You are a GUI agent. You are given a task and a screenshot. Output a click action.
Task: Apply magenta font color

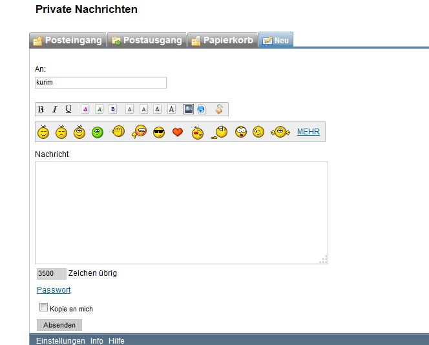pos(85,109)
